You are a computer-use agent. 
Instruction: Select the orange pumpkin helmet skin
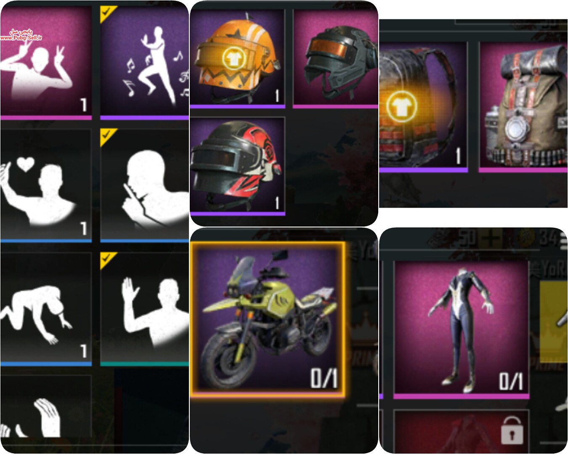point(237,58)
